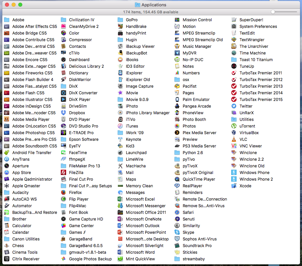The image size is (302, 266).
Task: Click the "Mint QuickView" label
Action: pos(141,259)
